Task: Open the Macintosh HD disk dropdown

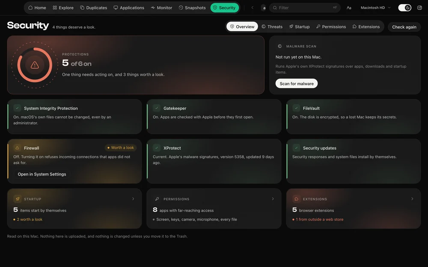Action: tap(376, 8)
